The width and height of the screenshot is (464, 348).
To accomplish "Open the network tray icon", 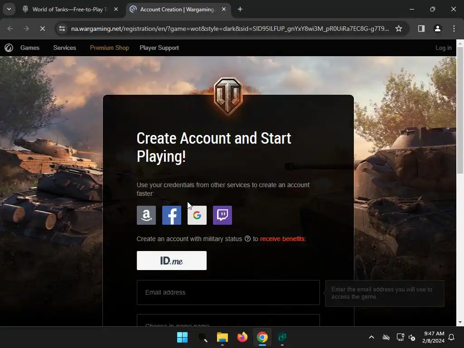I will coord(400,337).
